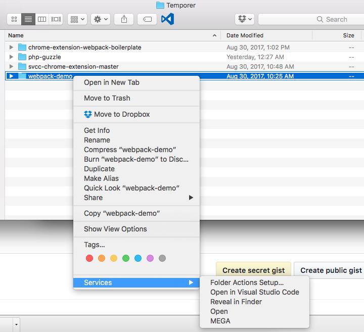Open the Dropbox toolbar menu

245,19
